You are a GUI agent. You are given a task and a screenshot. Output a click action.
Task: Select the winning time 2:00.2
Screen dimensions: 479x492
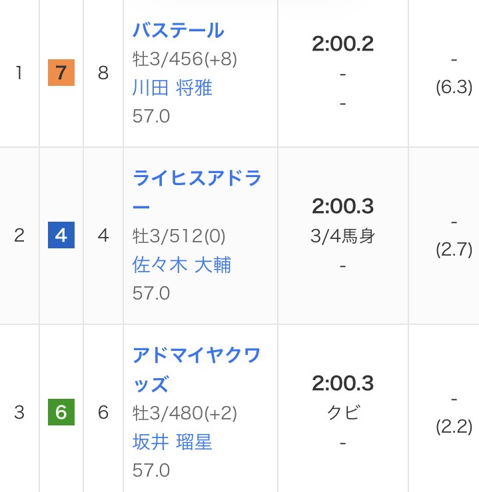coord(343,45)
